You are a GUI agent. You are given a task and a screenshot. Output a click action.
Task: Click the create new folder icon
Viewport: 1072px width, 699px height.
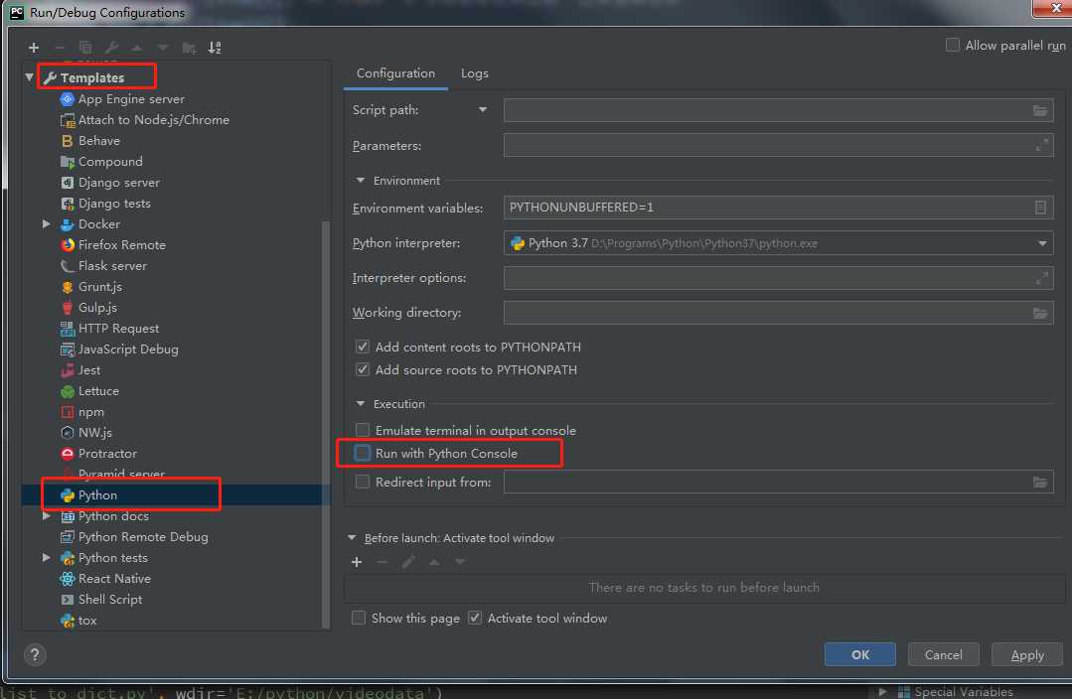click(190, 47)
